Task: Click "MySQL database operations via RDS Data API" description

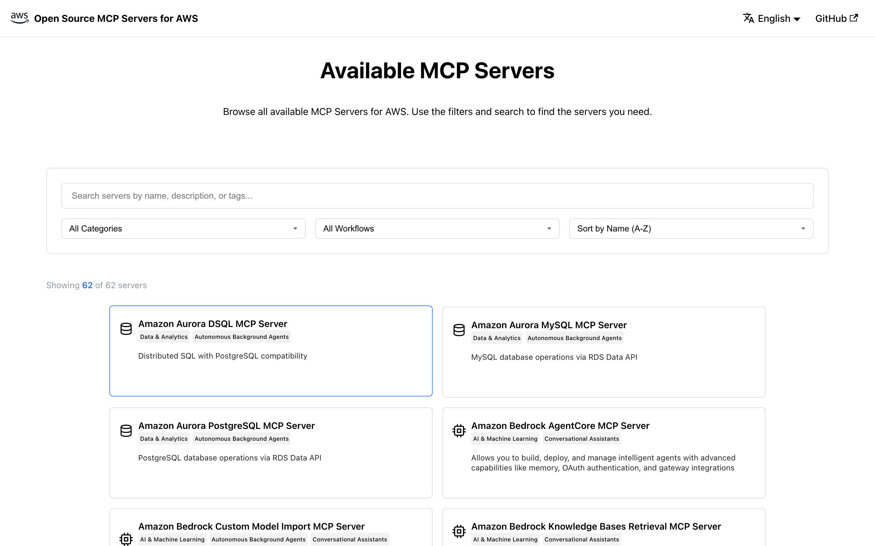Action: [x=554, y=357]
